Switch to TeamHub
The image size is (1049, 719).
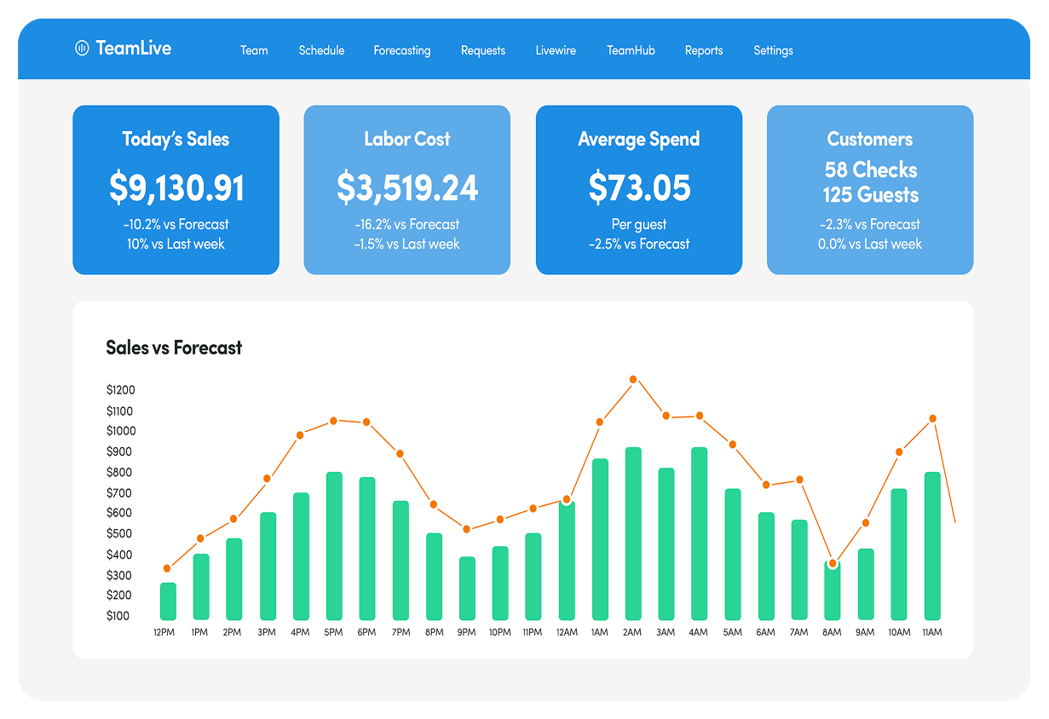pyautogui.click(x=631, y=50)
